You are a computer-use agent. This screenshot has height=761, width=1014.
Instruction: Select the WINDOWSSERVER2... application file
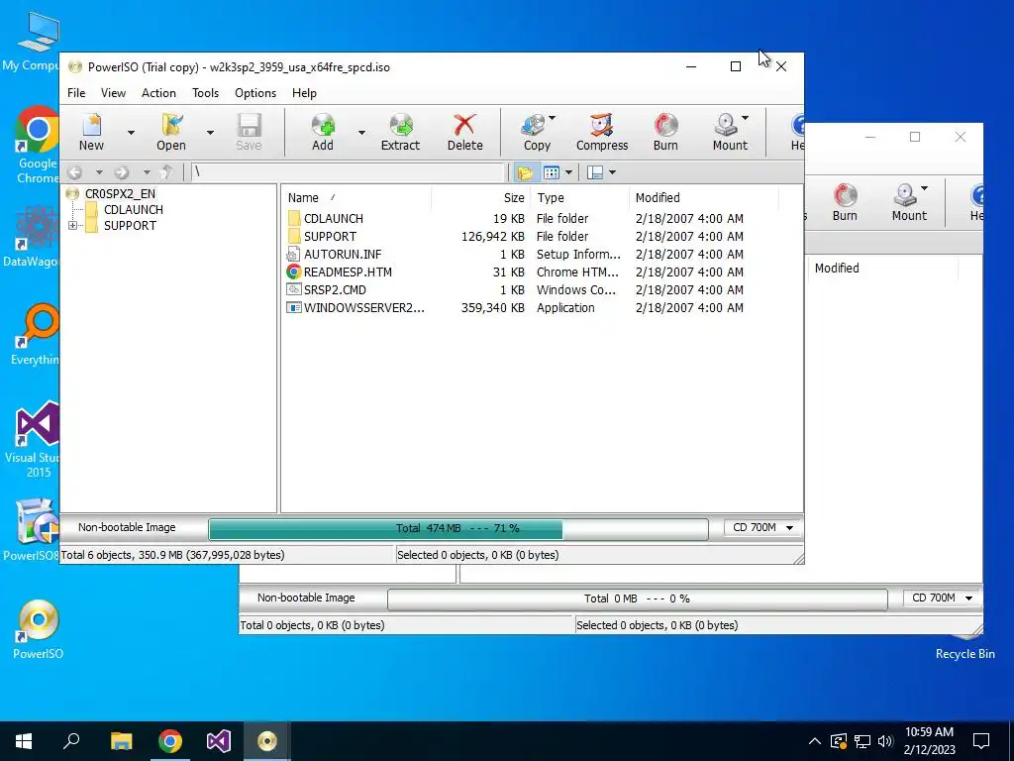(364, 308)
